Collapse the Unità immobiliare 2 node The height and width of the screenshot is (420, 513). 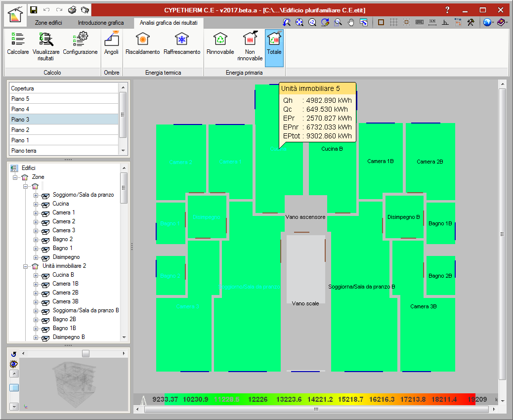point(25,266)
